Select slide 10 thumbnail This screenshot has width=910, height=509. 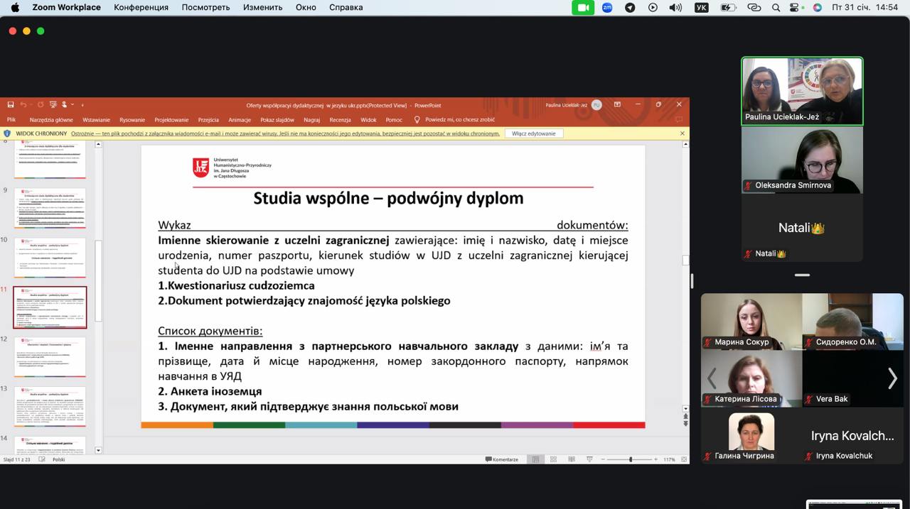click(50, 258)
